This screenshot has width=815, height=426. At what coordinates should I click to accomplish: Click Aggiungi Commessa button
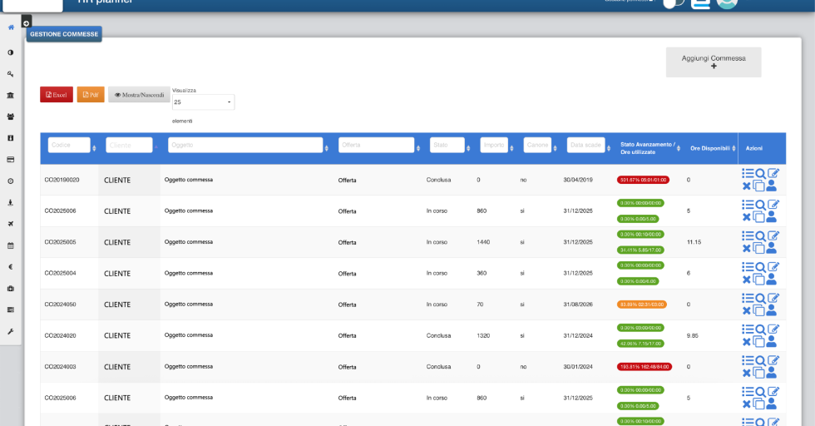click(x=714, y=62)
